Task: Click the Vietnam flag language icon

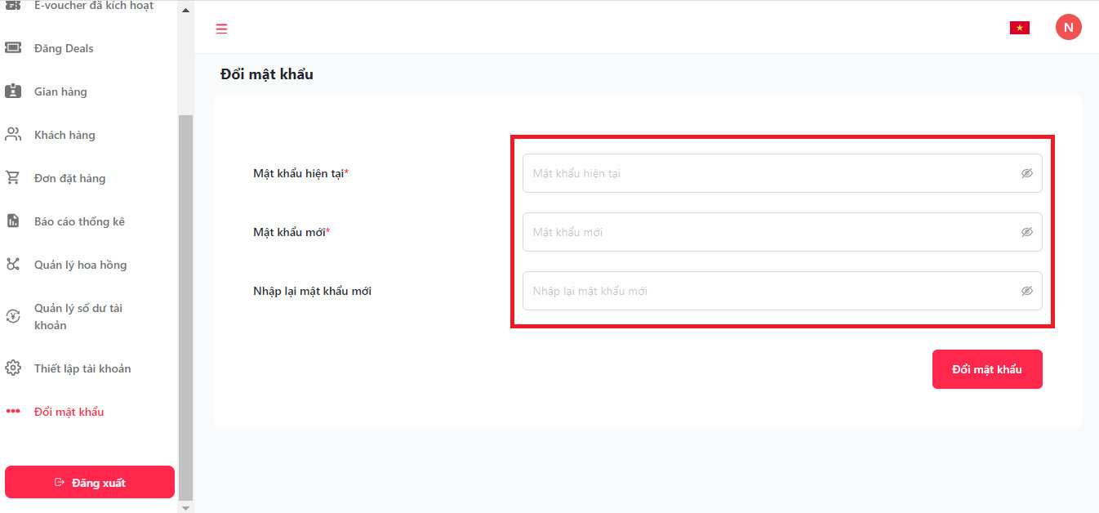Action: [1019, 28]
